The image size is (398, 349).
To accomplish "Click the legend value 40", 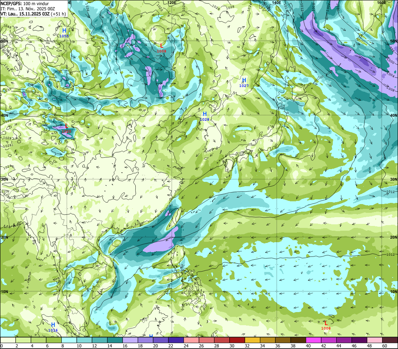I will (x=308, y=346).
